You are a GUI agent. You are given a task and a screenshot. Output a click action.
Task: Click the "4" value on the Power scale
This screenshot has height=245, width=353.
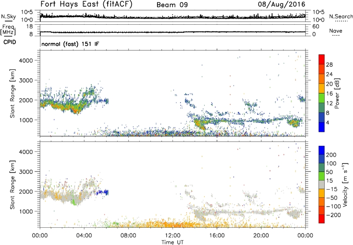click(x=328, y=122)
